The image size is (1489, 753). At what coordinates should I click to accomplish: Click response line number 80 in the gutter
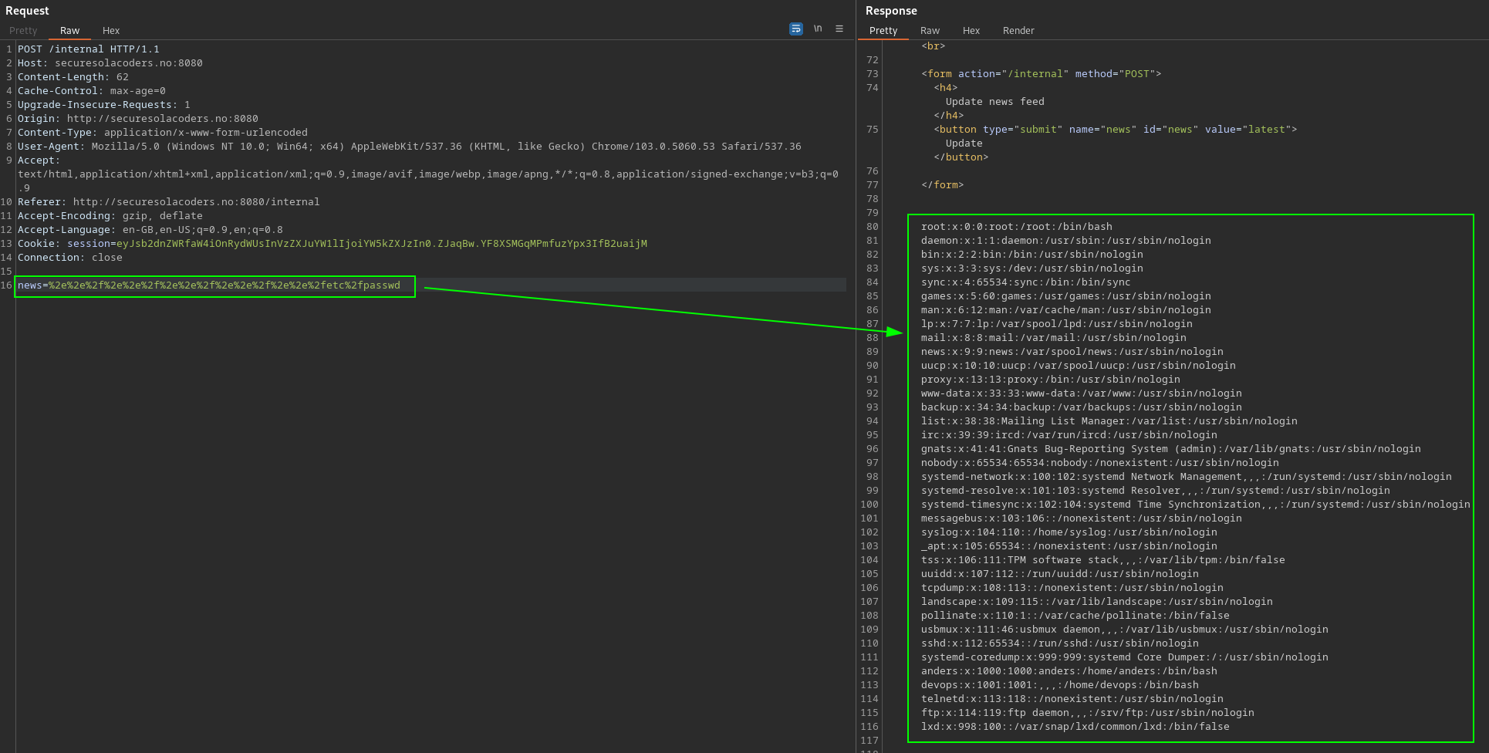(x=872, y=227)
